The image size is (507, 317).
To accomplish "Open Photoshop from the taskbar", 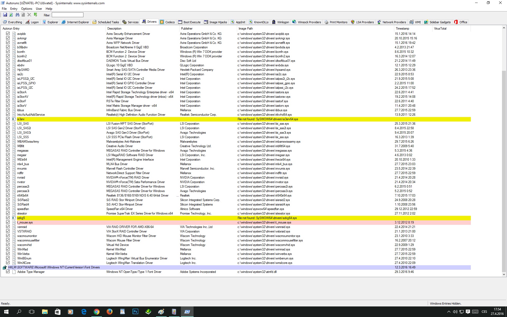I will coord(135,312).
